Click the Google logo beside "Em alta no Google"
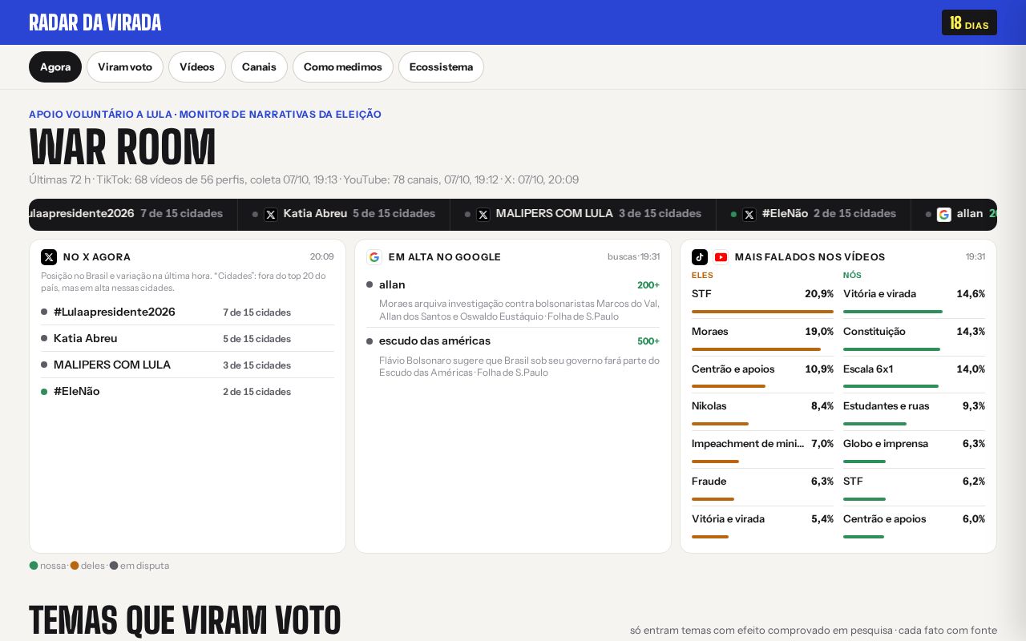The image size is (1026, 641). point(374,257)
